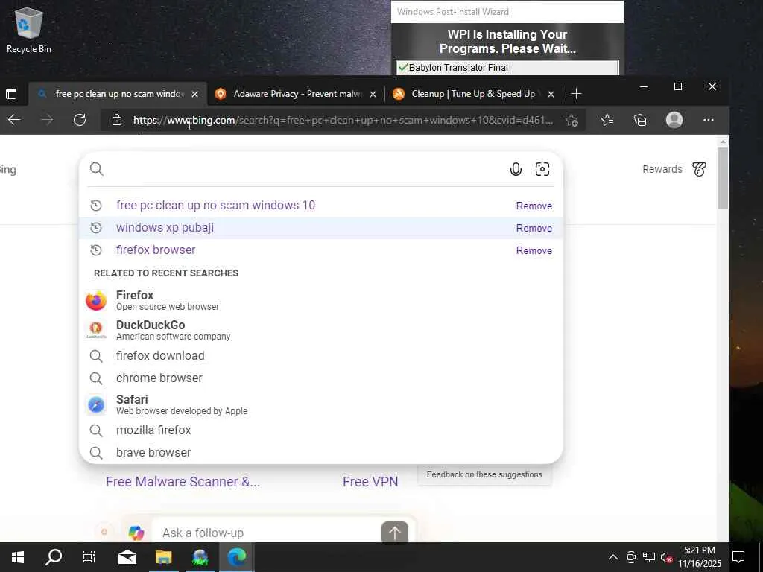Open the Recycle Bin desktop icon

click(x=29, y=30)
